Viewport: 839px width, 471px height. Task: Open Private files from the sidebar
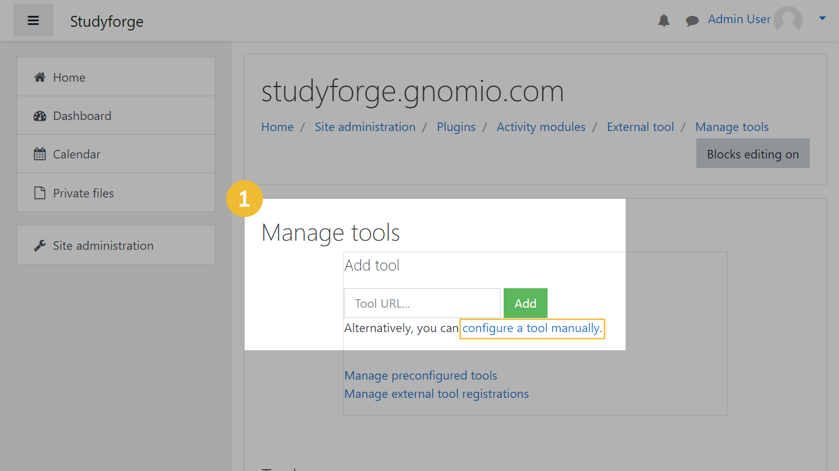[116, 193]
